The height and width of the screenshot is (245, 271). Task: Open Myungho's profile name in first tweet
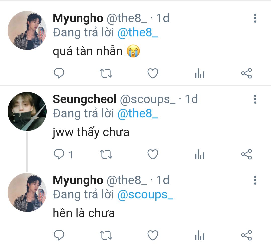pos(78,18)
